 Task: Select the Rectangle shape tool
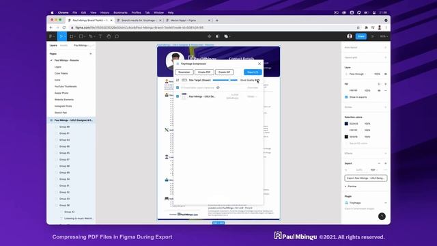[81, 36]
